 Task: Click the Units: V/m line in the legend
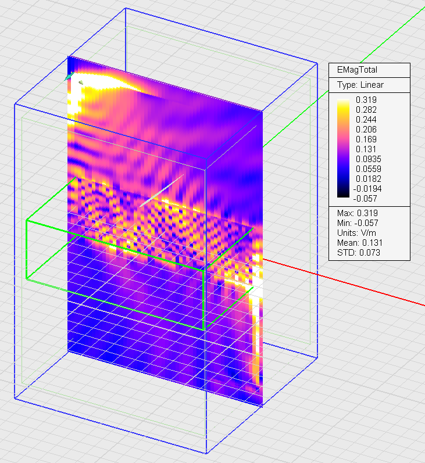[356, 232]
